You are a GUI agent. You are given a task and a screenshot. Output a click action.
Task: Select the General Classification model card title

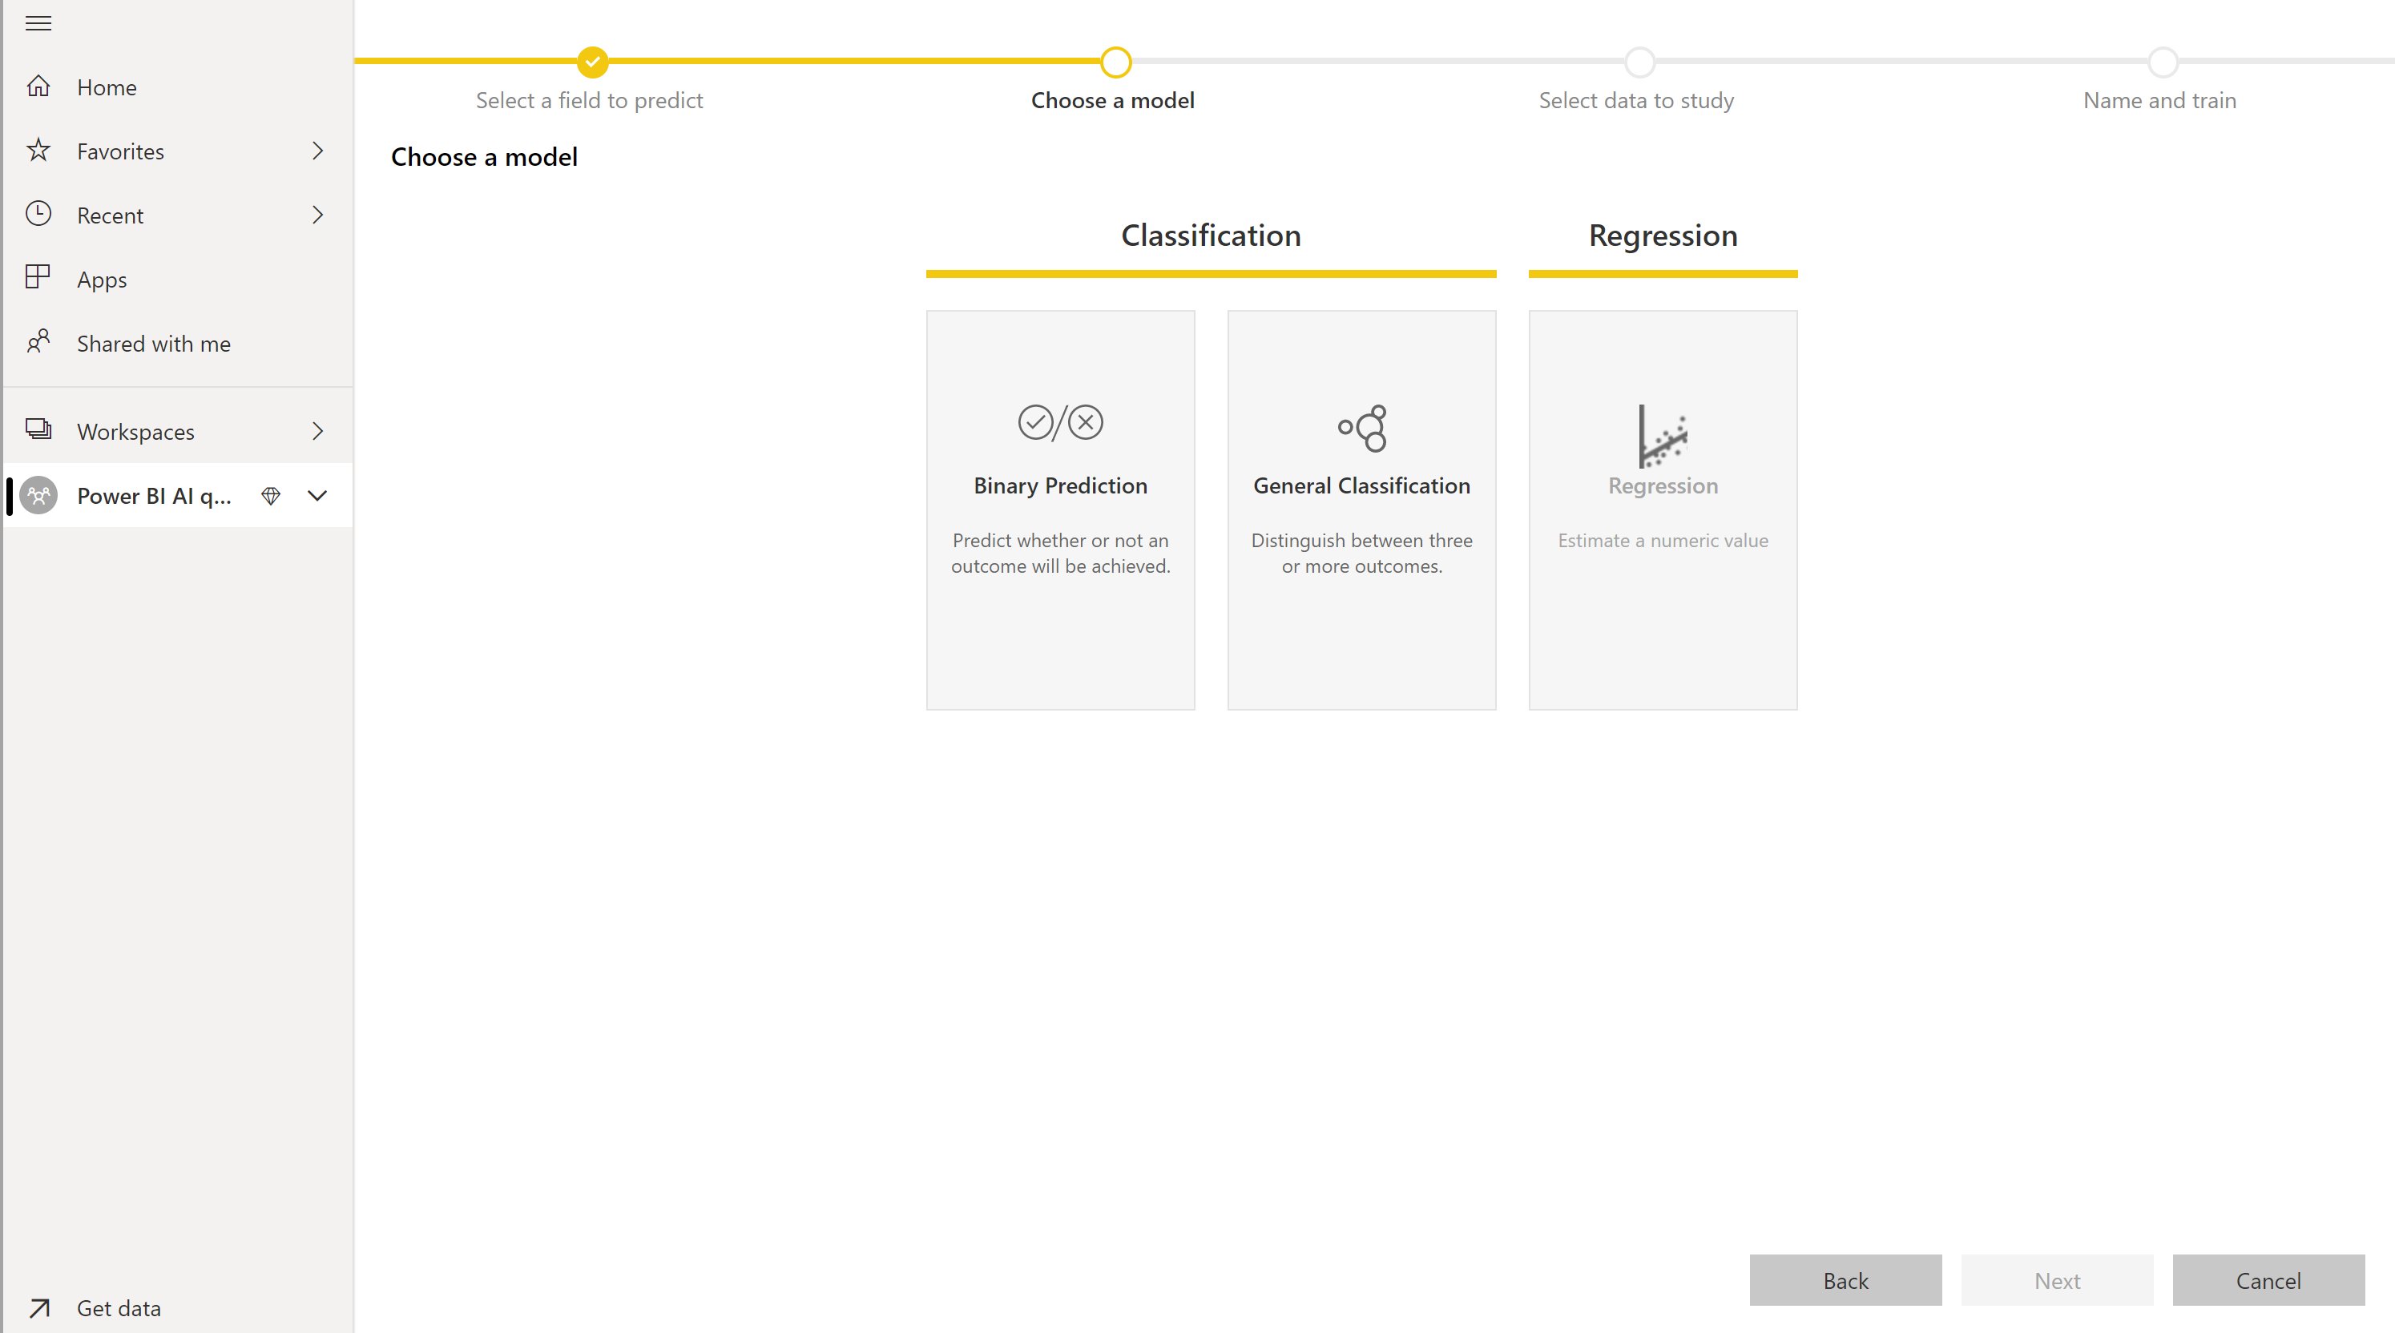[x=1362, y=485]
